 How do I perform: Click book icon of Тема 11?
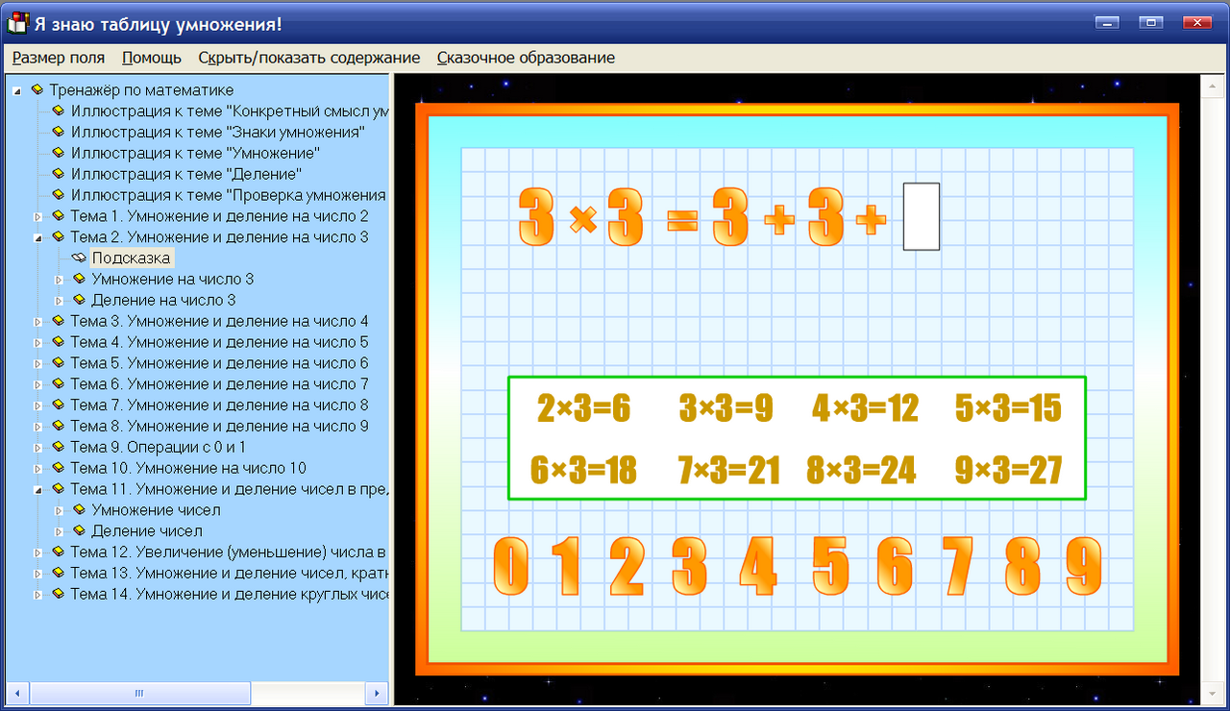(59, 489)
